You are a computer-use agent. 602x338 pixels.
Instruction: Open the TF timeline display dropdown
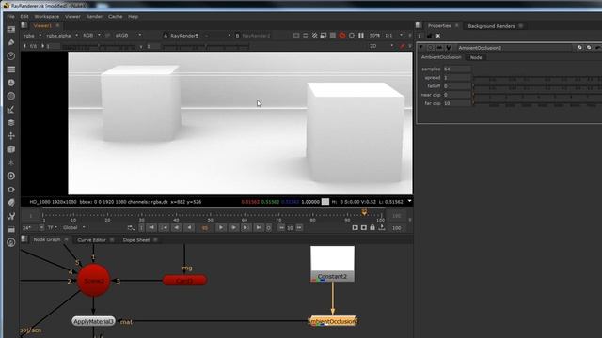click(x=53, y=227)
